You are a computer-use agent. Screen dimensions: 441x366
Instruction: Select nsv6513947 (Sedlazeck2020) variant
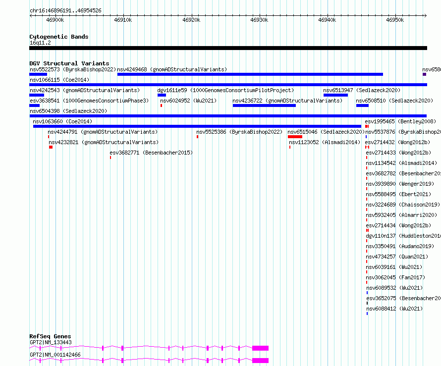click(362, 90)
